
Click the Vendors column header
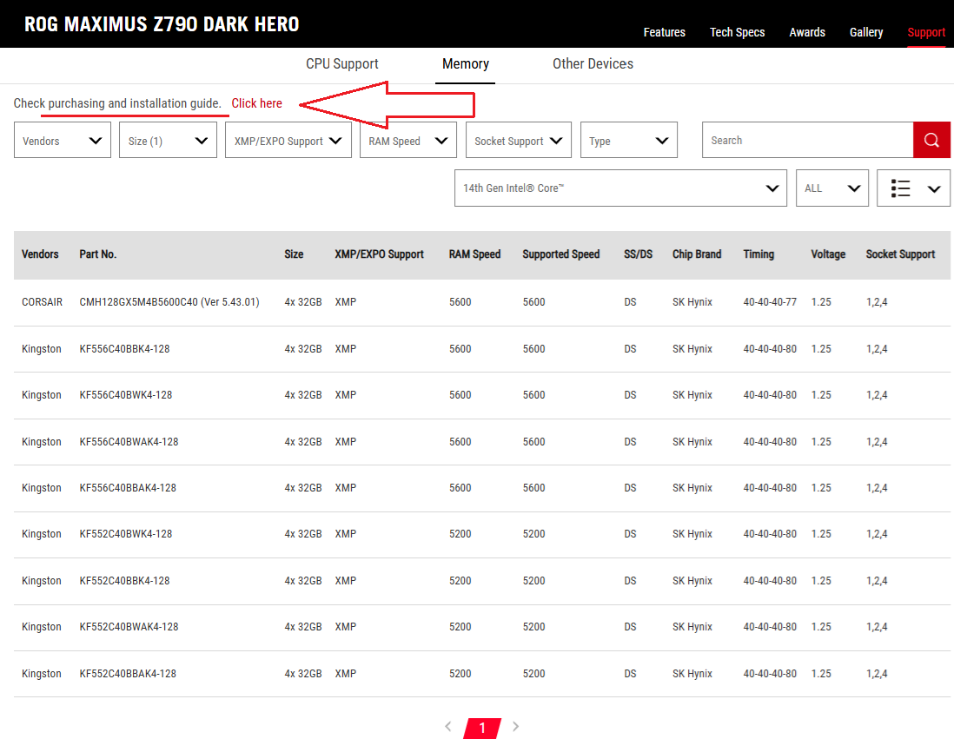(40, 254)
